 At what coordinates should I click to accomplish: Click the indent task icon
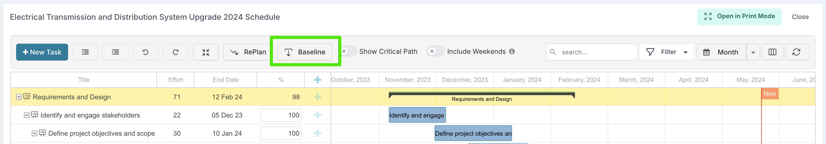click(115, 52)
